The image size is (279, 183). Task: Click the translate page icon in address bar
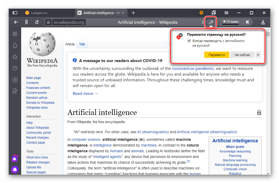[x=211, y=22]
